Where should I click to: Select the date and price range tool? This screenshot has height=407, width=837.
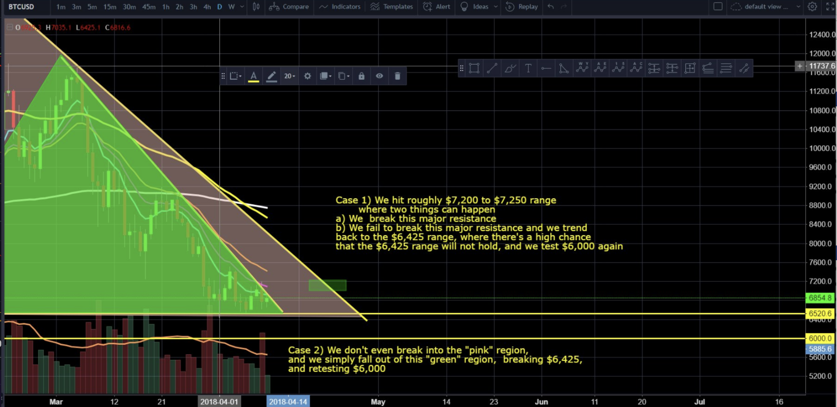pos(690,69)
